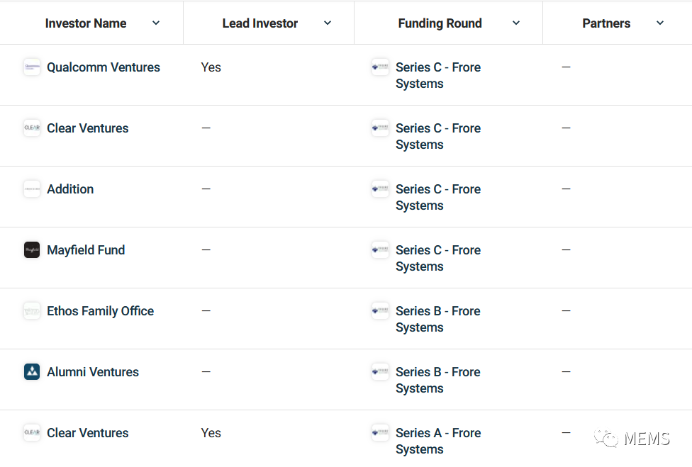Open the Qualcomm Ventures investor link
The width and height of the screenshot is (692, 467).
tap(104, 67)
